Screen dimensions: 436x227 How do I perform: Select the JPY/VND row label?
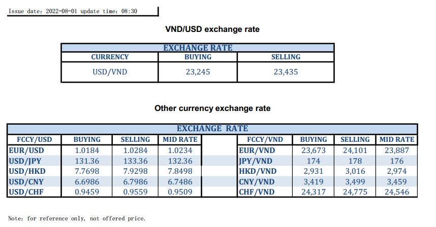point(256,161)
